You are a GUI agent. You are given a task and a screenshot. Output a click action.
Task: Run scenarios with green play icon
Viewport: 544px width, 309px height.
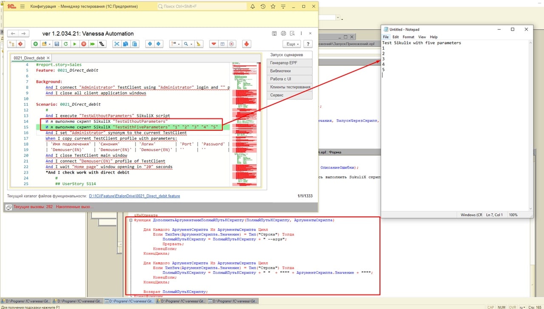(x=74, y=44)
